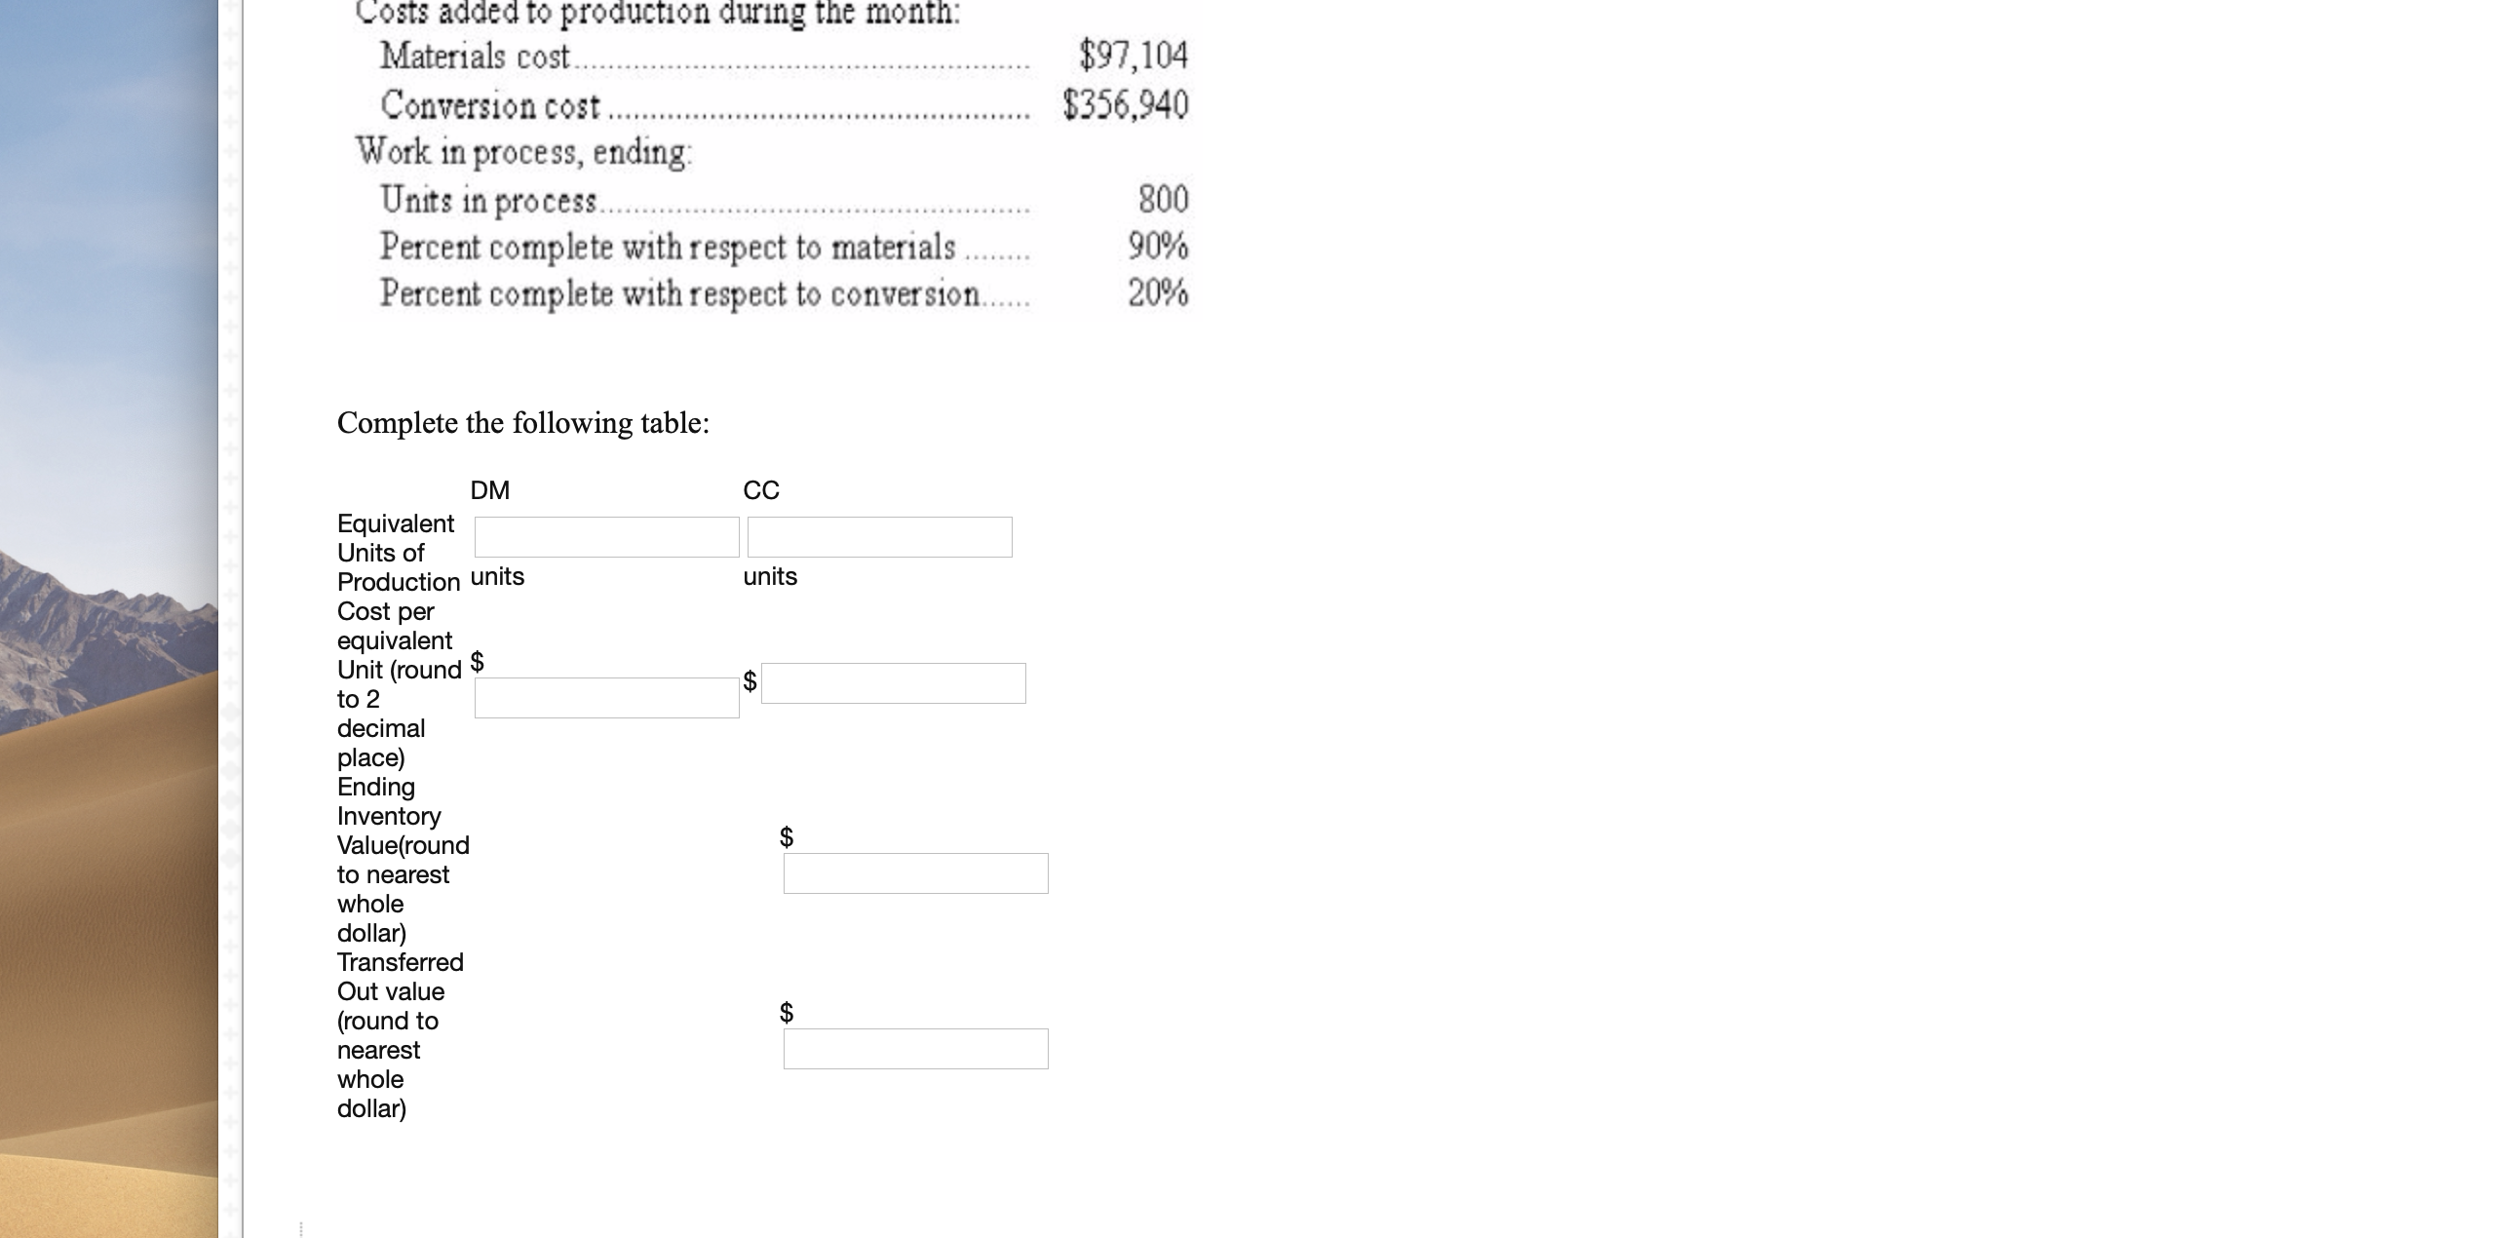The height and width of the screenshot is (1238, 2501).
Task: Click the Conversion cost $356,940 figure
Action: [x=1127, y=104]
